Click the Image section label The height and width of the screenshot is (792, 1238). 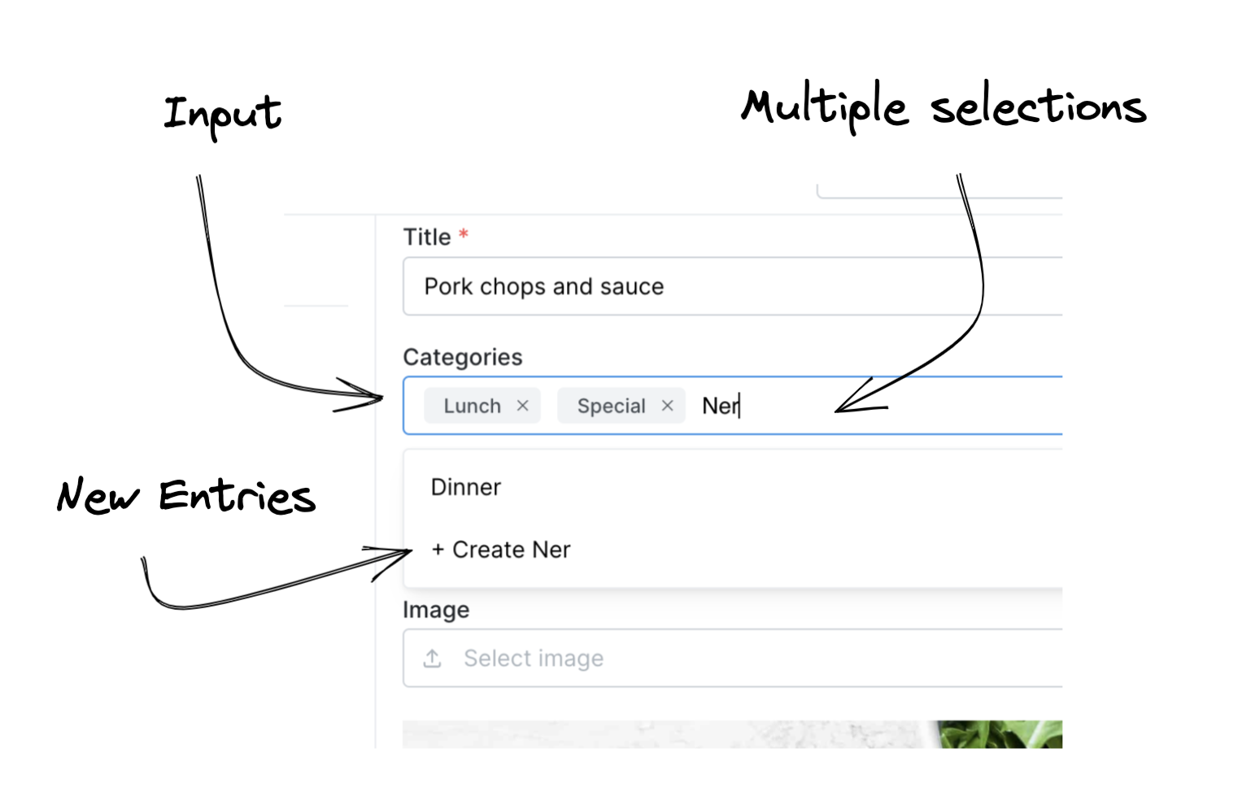(436, 609)
